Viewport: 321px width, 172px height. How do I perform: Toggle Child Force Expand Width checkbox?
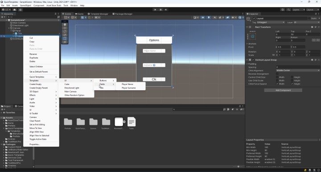coord(277,84)
